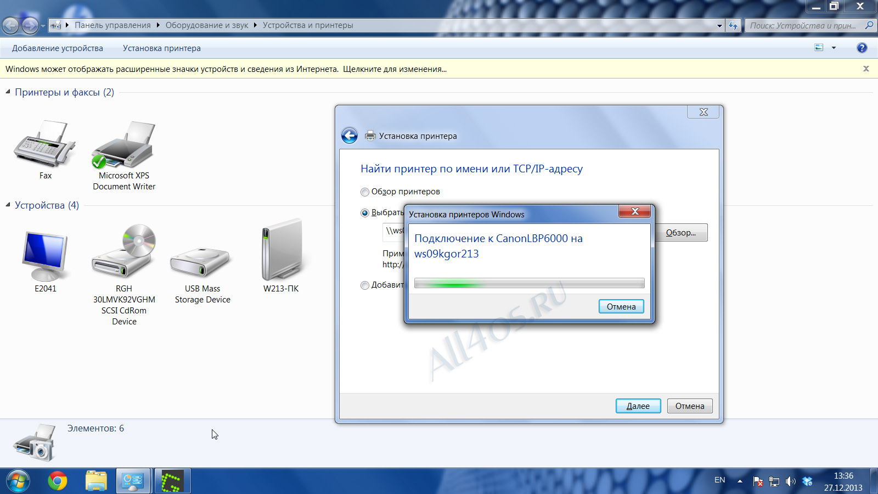Open the view options dropdown arrow
The height and width of the screenshot is (494, 878).
pyautogui.click(x=834, y=48)
